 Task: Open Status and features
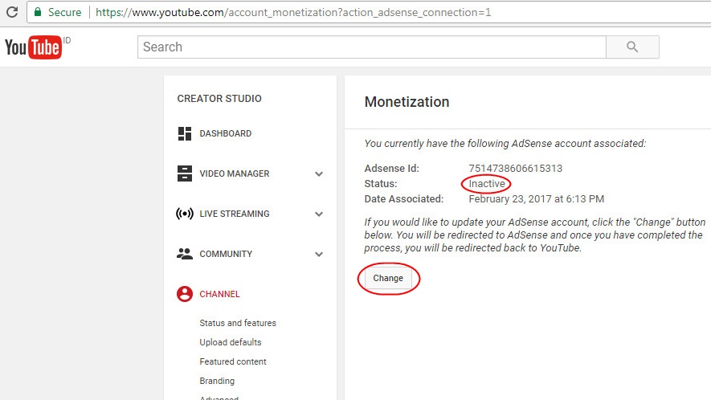coord(238,323)
